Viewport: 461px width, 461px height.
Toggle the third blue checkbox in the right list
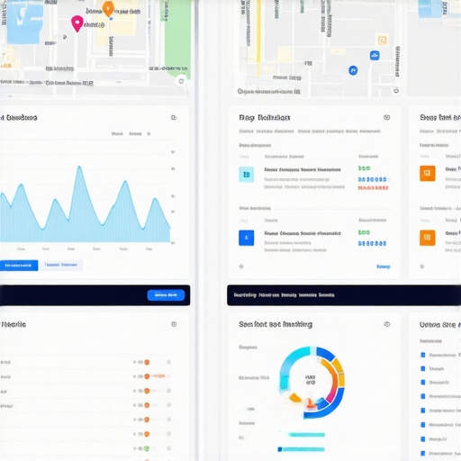point(423,383)
